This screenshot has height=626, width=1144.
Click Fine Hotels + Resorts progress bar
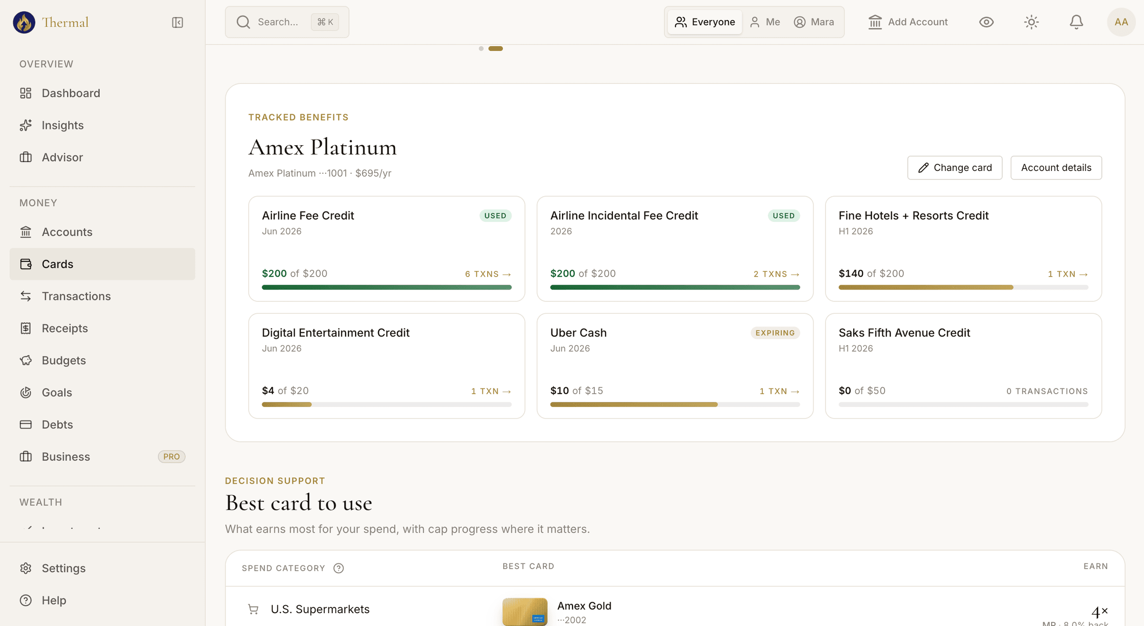coord(963,287)
